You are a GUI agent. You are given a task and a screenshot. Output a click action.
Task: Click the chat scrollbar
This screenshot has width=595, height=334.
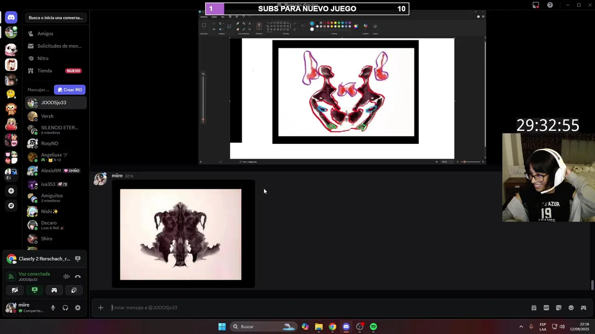point(592,285)
